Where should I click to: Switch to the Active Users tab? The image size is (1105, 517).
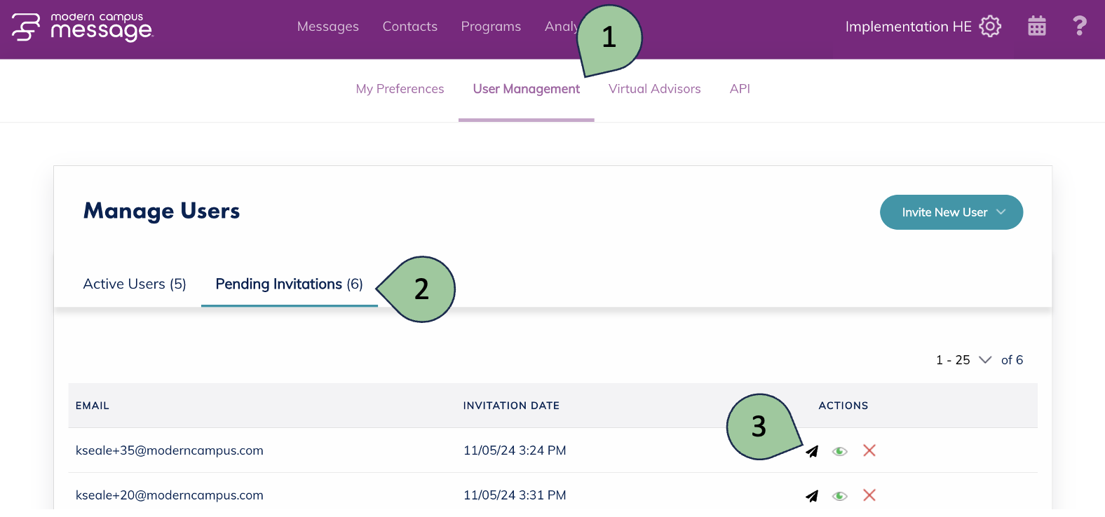135,284
